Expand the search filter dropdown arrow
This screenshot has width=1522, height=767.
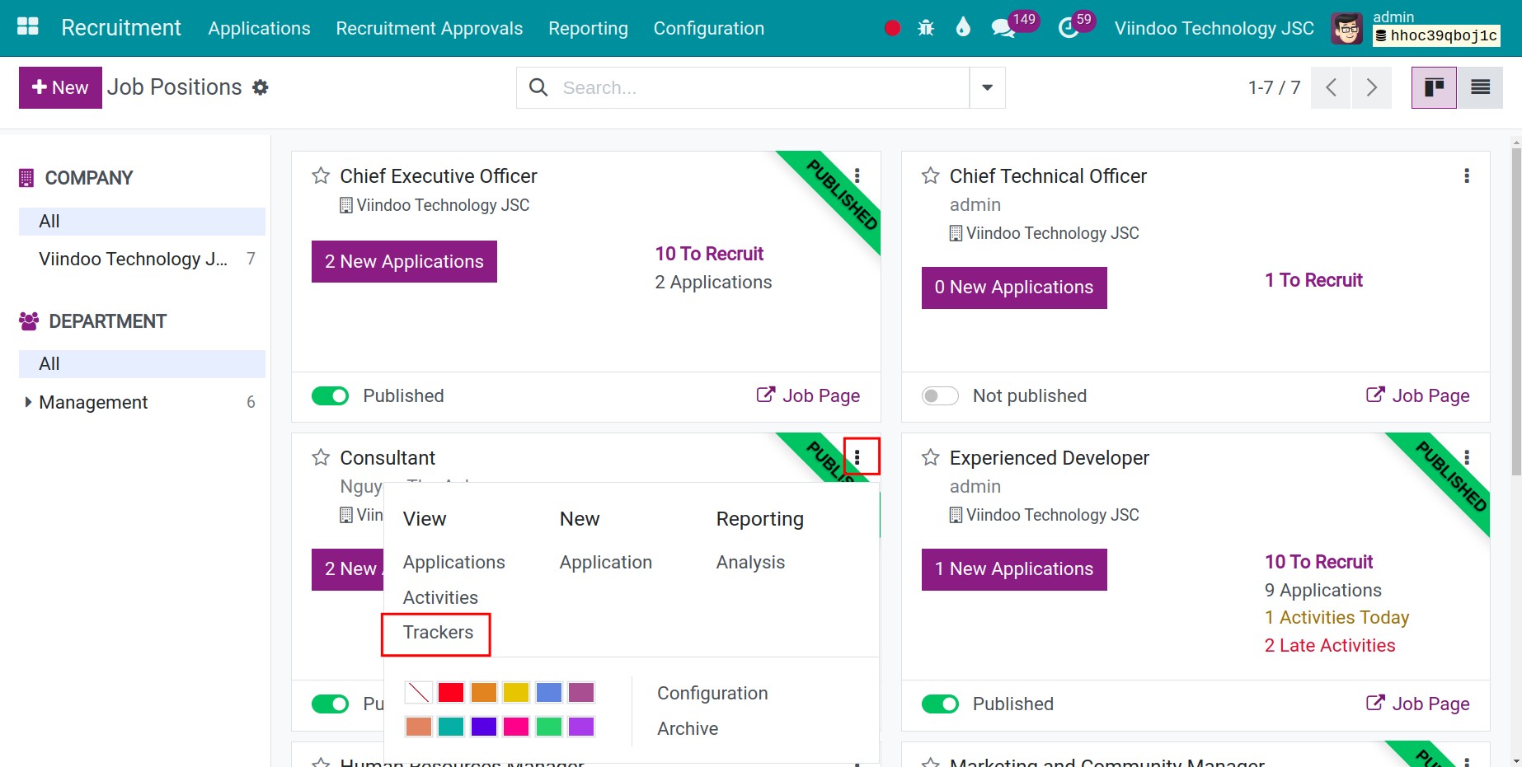[x=987, y=87]
